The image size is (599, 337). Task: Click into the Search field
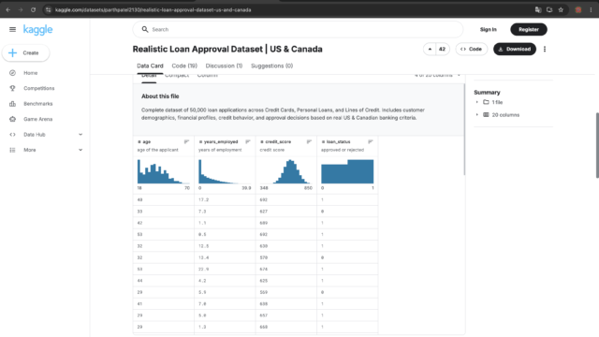(298, 29)
